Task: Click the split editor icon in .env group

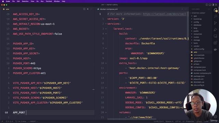Action: [84, 9]
